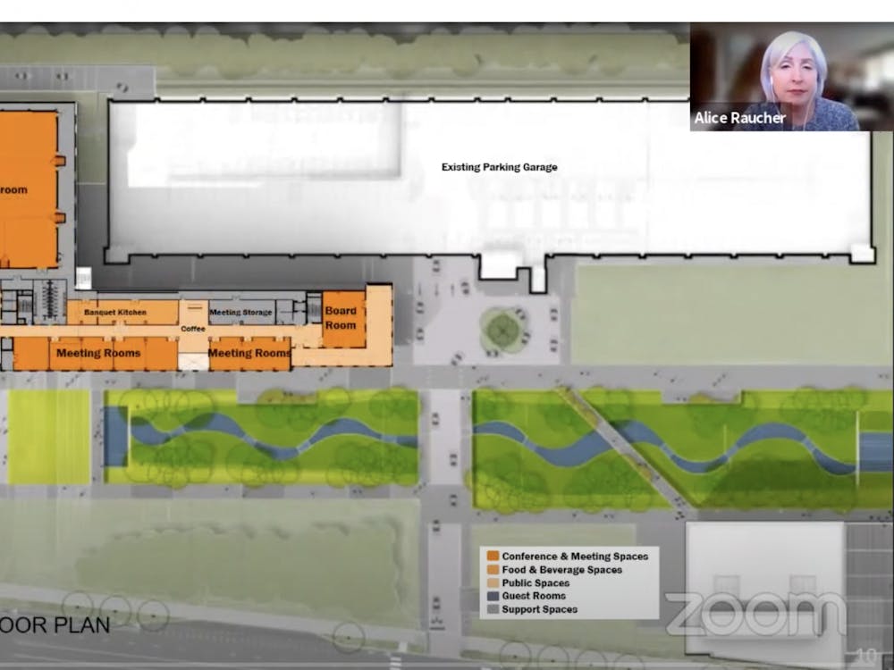Click the Food & Beverage Spaces legend swatch

(493, 570)
